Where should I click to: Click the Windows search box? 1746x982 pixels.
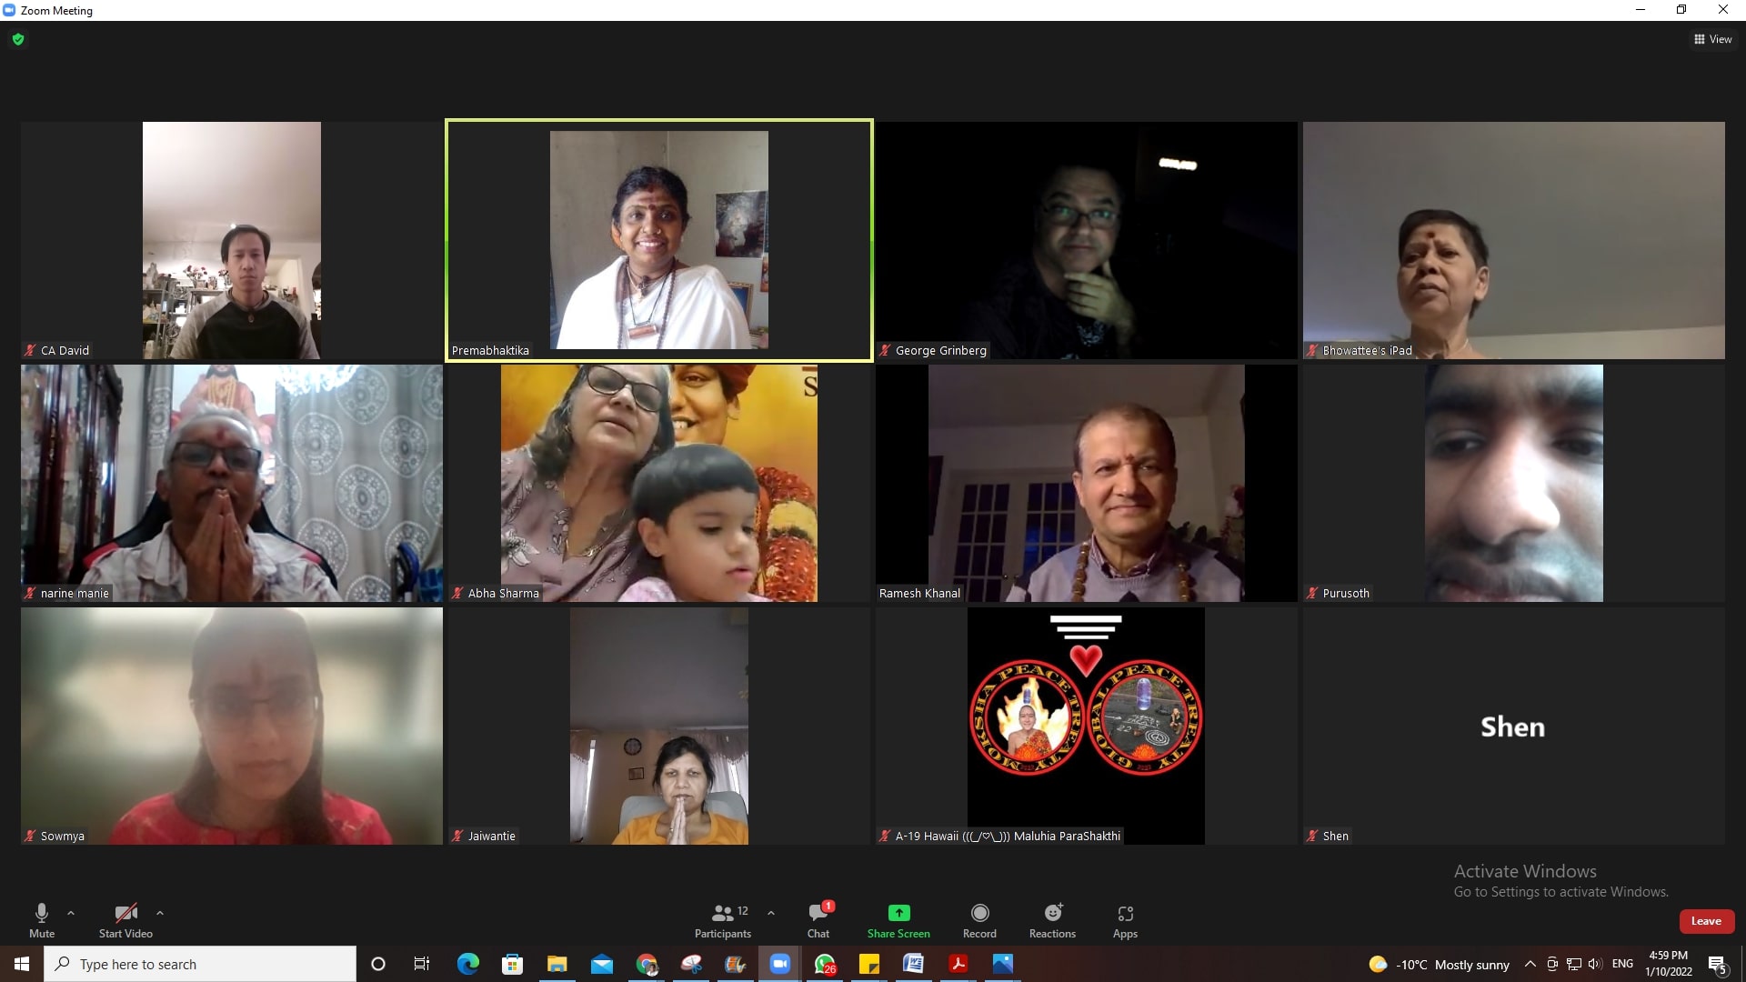coord(200,964)
